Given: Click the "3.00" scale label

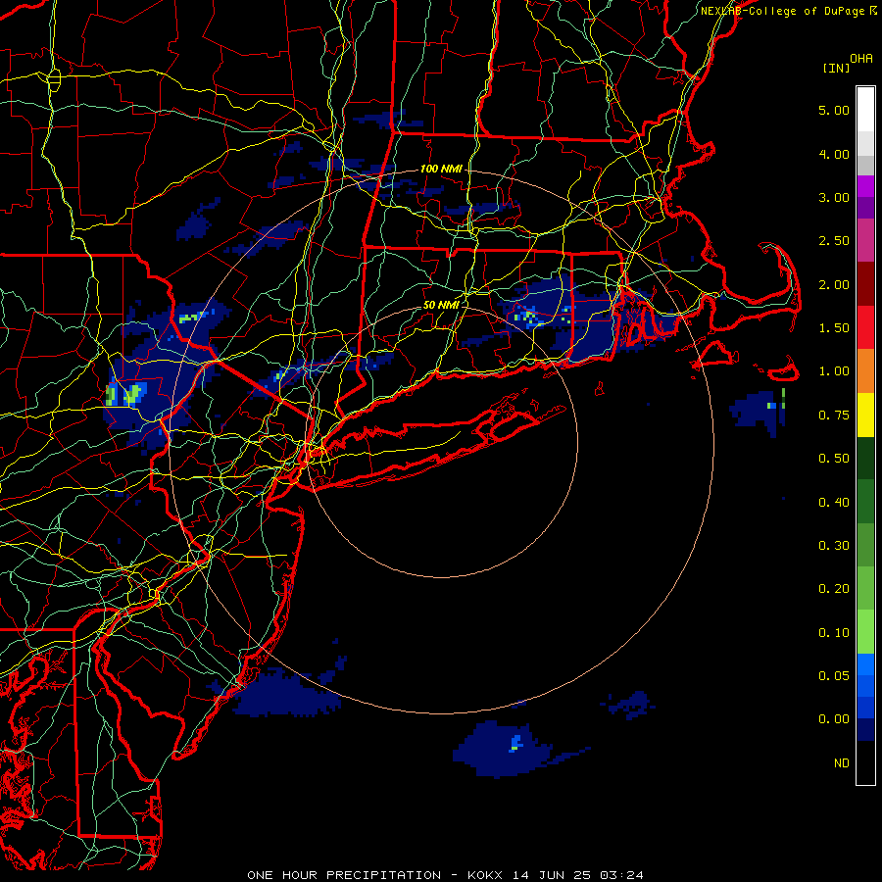Looking at the screenshot, I should [834, 197].
